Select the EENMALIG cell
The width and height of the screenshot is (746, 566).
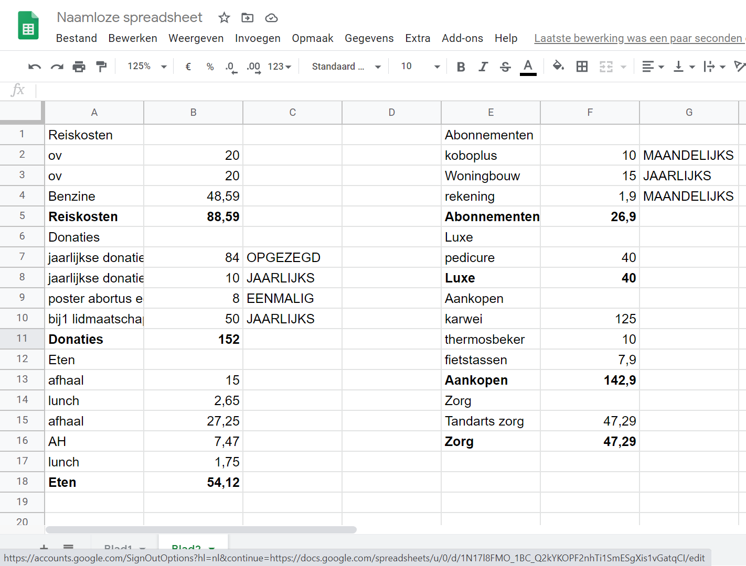click(x=293, y=298)
